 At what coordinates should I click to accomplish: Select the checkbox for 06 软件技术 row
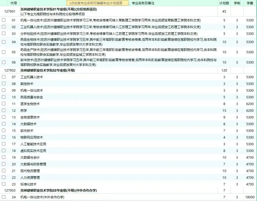(3, 62)
